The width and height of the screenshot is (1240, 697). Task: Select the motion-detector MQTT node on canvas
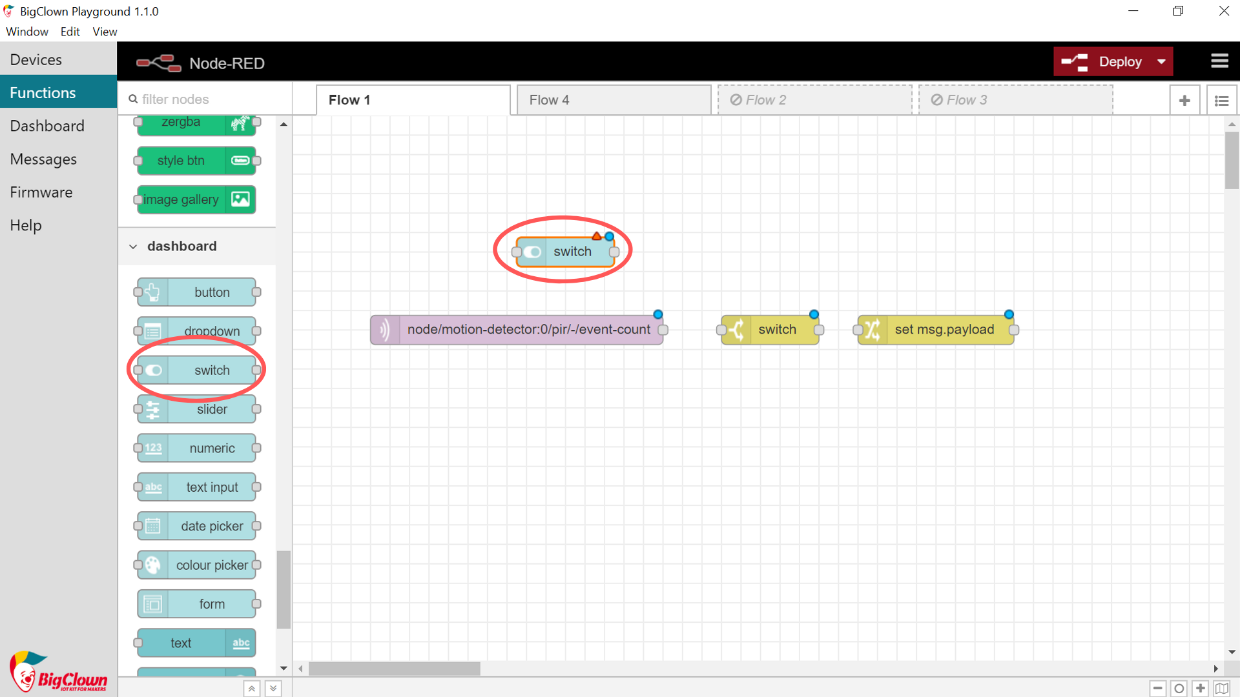[x=517, y=330]
